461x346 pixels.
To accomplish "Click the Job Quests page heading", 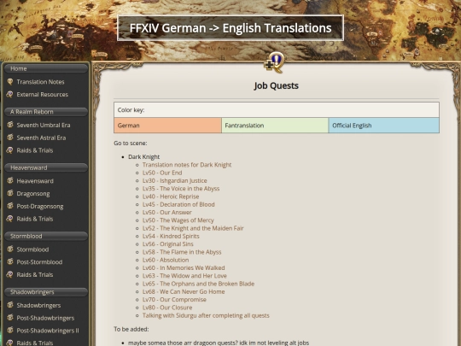I will pyautogui.click(x=276, y=86).
